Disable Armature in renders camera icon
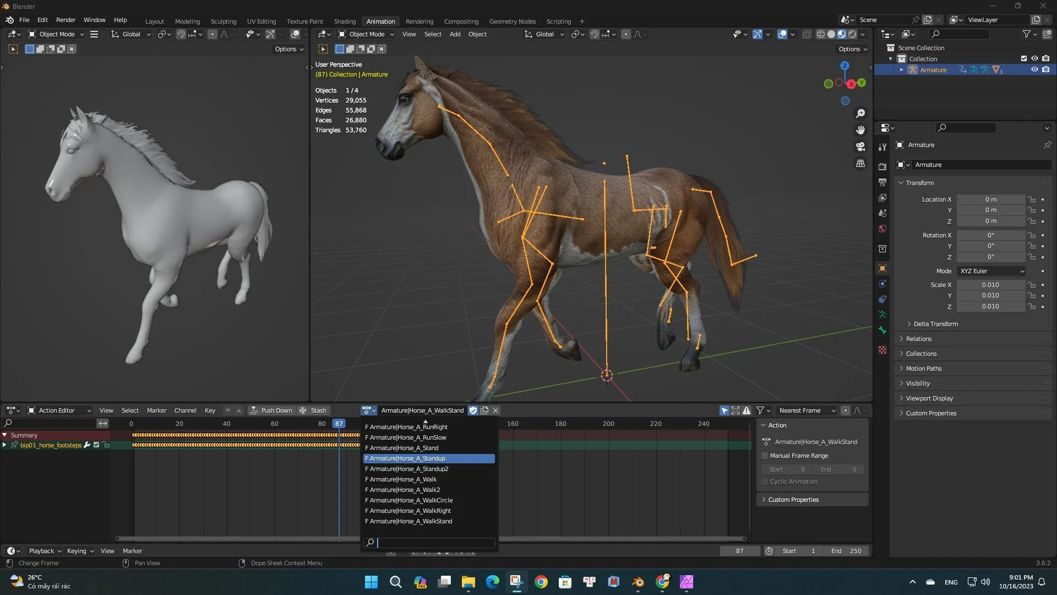 1045,70
